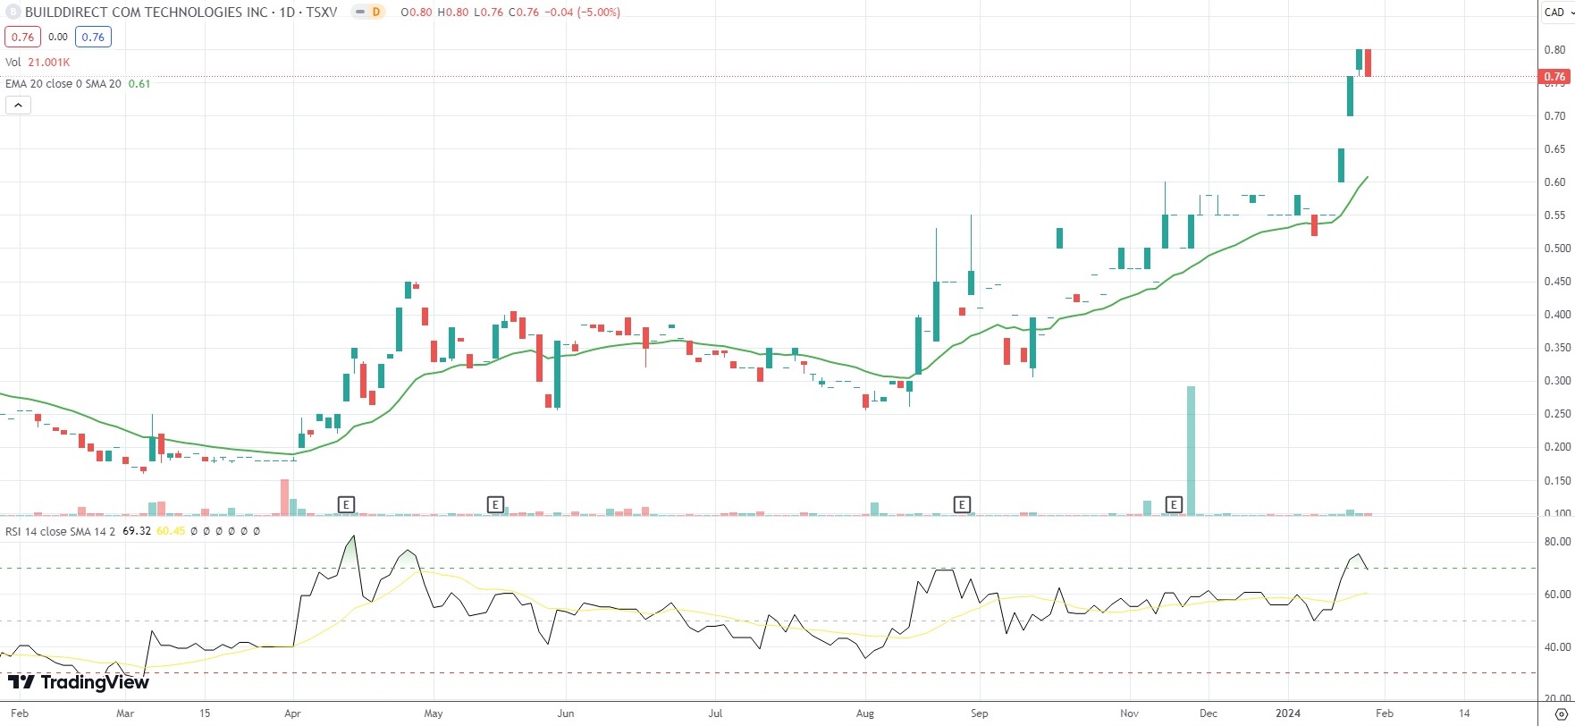Open the mid-May earnings E marker
The width and height of the screenshot is (1575, 726).
495,505
